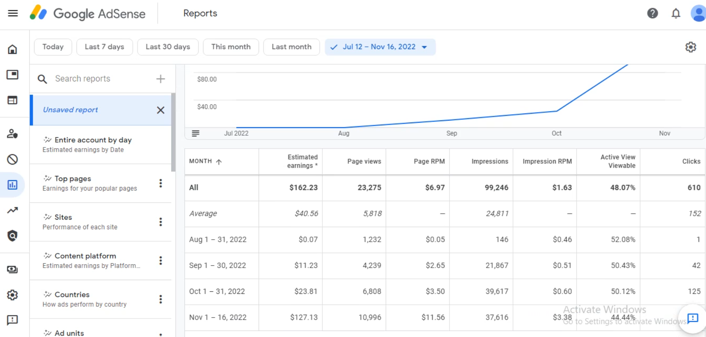This screenshot has width=706, height=337.
Task: Open Blocking controls sidebar icon
Action: [12, 159]
